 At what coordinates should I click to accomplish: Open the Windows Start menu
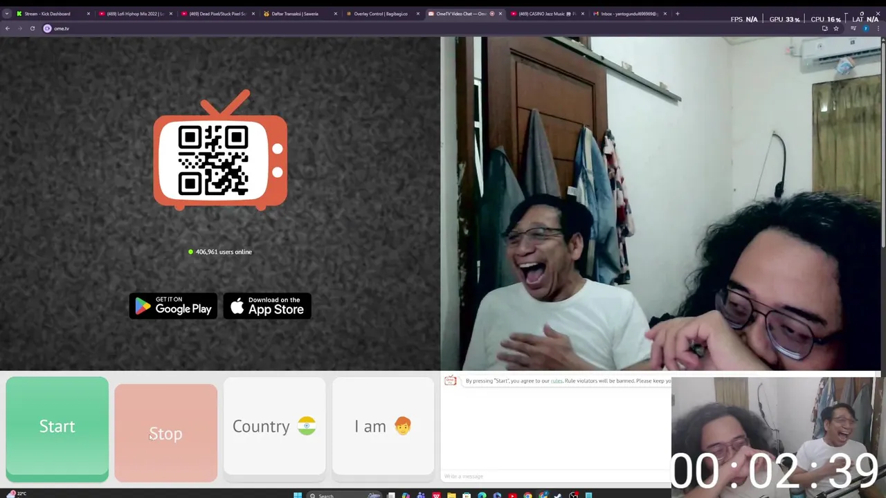298,495
